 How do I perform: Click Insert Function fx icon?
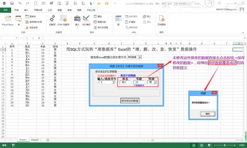39,38
